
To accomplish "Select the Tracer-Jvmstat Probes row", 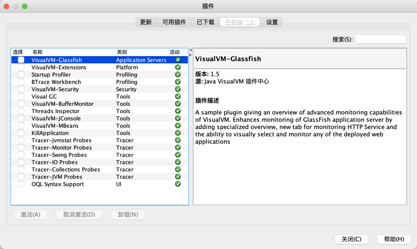I will click(x=100, y=140).
